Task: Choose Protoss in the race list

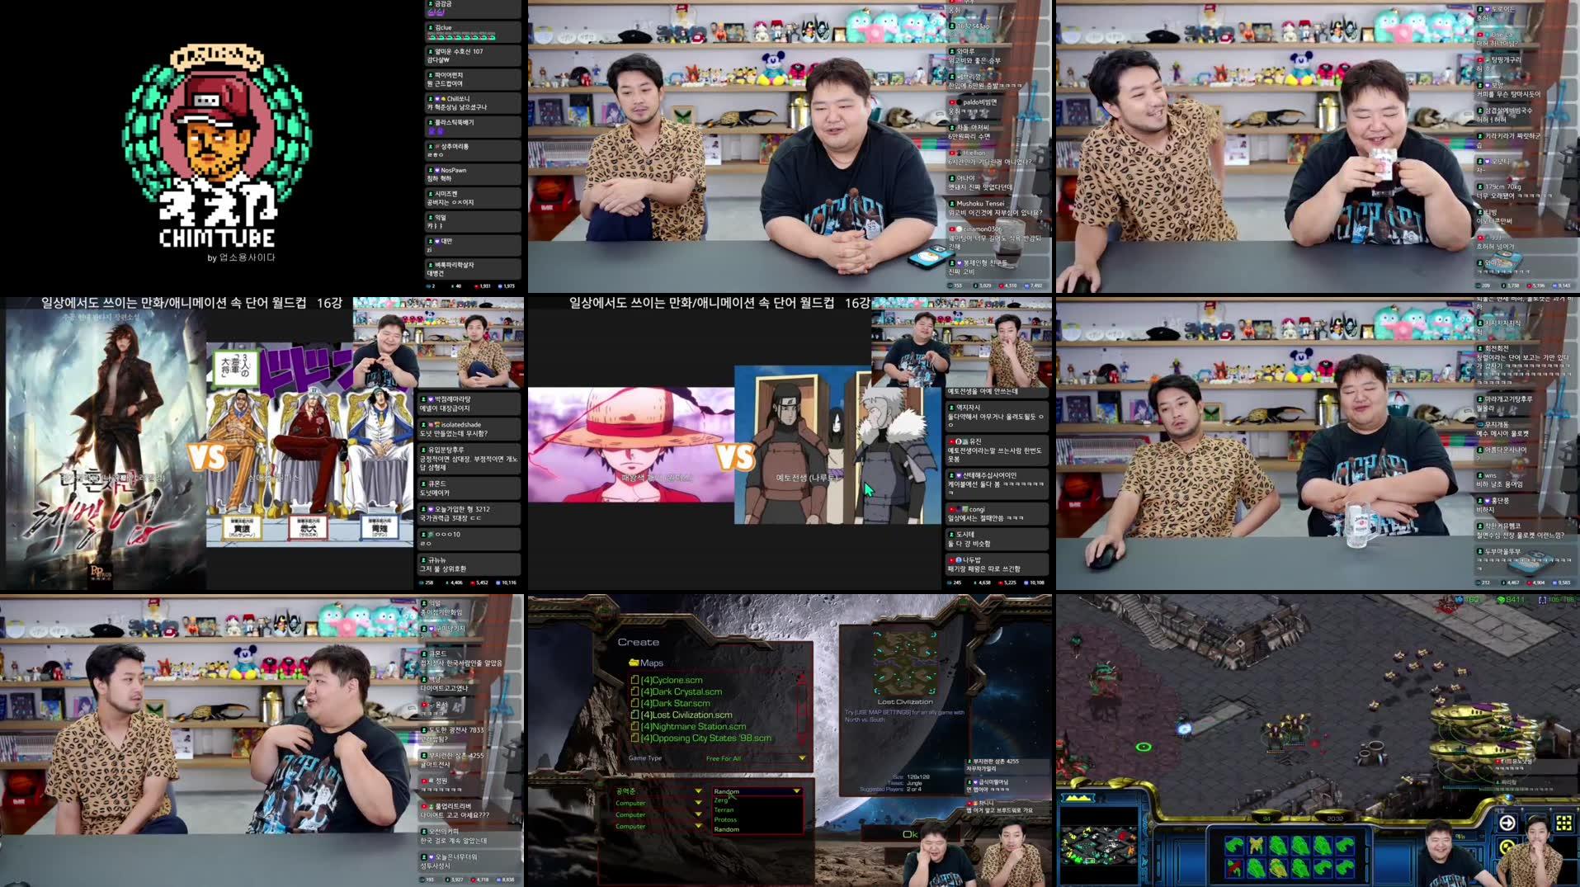Action: 725,819
